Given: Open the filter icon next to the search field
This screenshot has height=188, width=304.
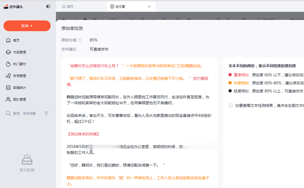Looking at the screenshot, I should pos(46,113).
